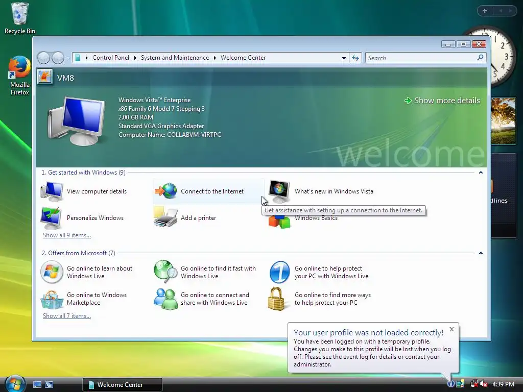Click the Windows Marketplace basket icon
Image resolution: width=523 pixels, height=392 pixels.
(52, 299)
